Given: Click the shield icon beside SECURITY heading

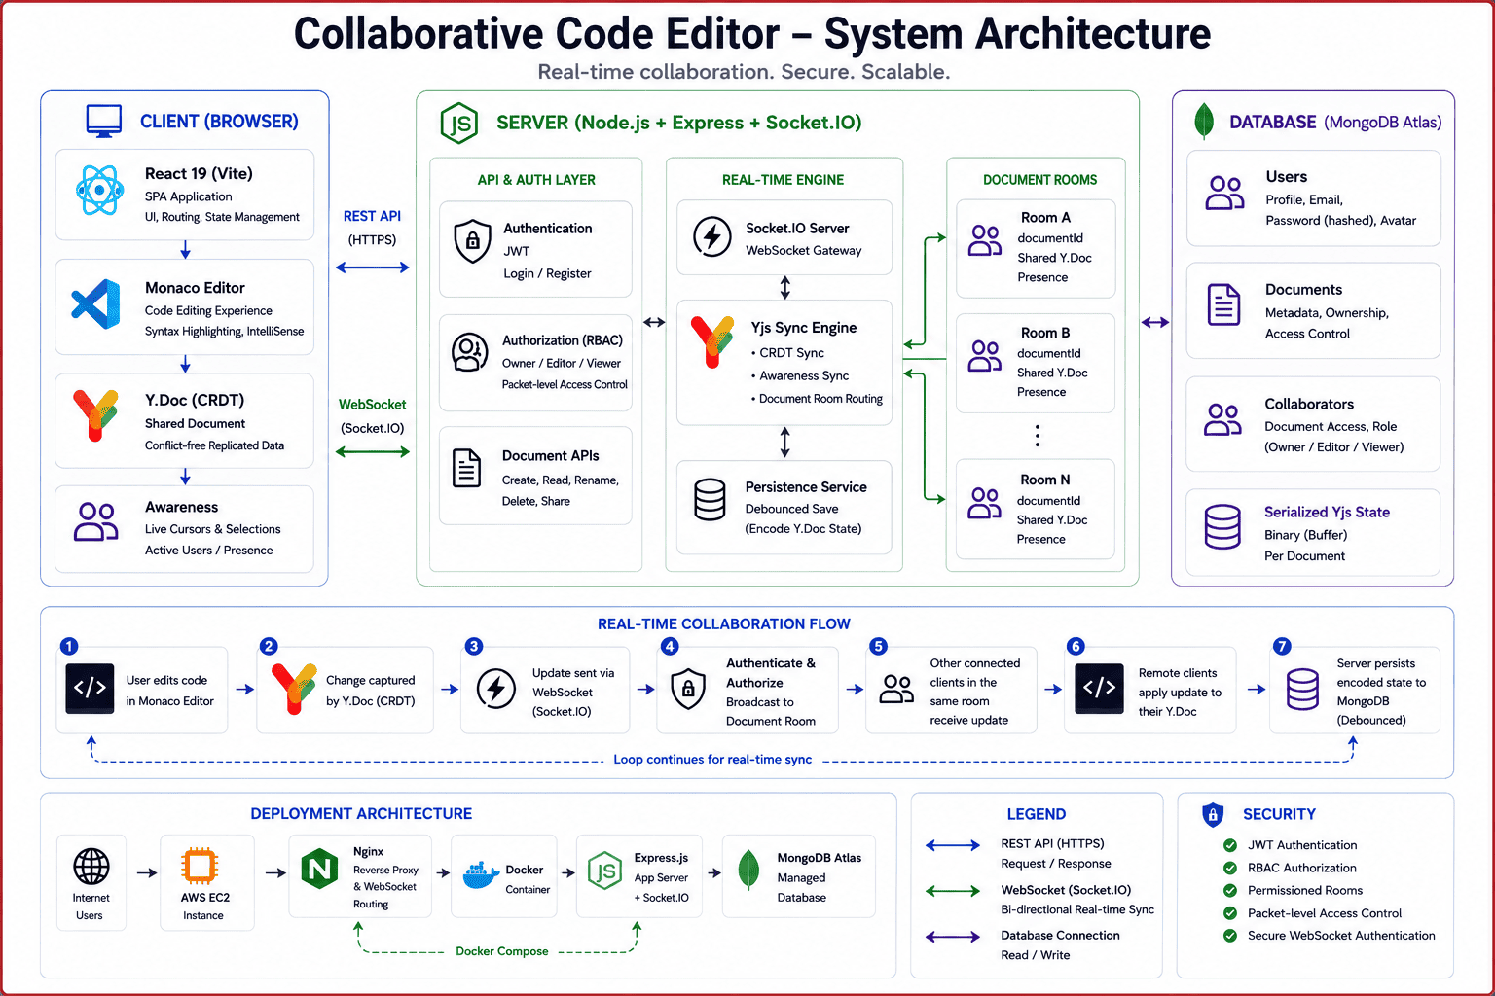Looking at the screenshot, I should coord(1213,814).
